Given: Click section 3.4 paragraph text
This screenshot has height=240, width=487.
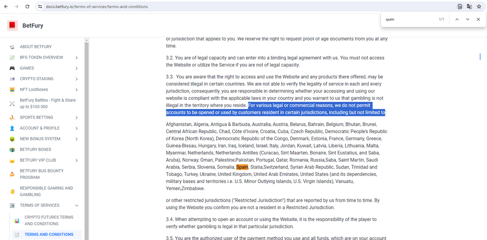Looking at the screenshot, I should [271, 223].
